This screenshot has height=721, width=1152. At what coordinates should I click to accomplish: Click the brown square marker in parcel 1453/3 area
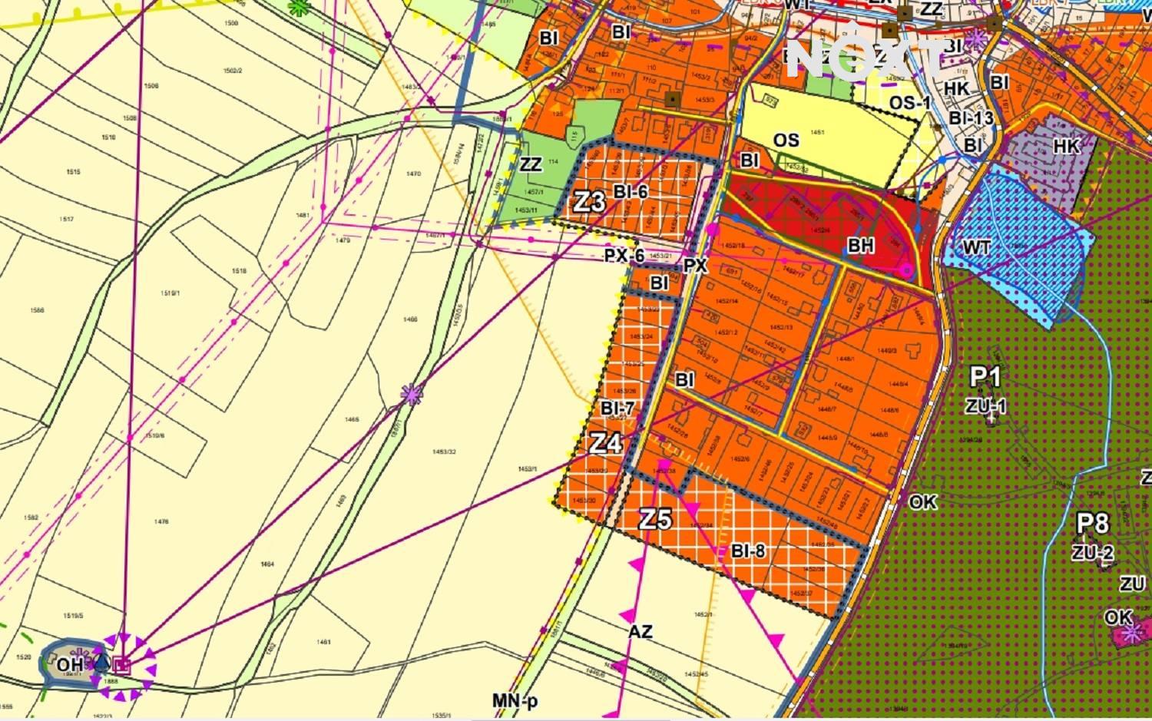(x=674, y=98)
